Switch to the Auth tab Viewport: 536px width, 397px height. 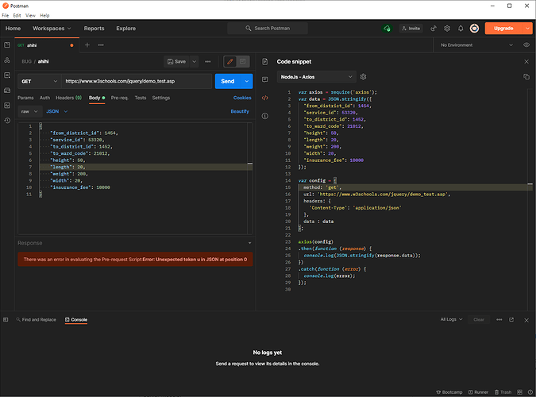coord(44,98)
